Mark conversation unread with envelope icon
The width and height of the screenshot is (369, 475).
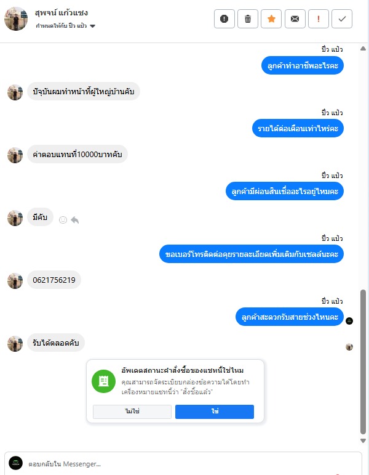295,18
